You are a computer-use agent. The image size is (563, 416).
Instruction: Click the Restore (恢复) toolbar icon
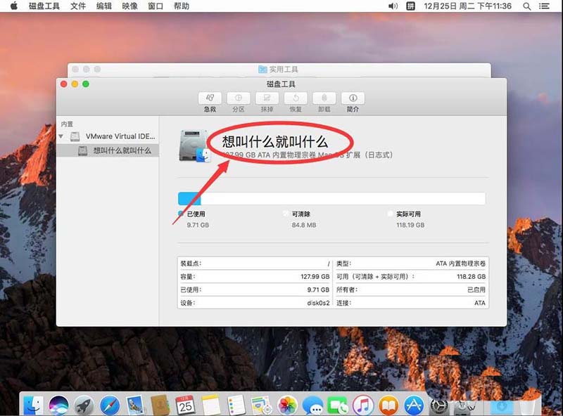(295, 98)
